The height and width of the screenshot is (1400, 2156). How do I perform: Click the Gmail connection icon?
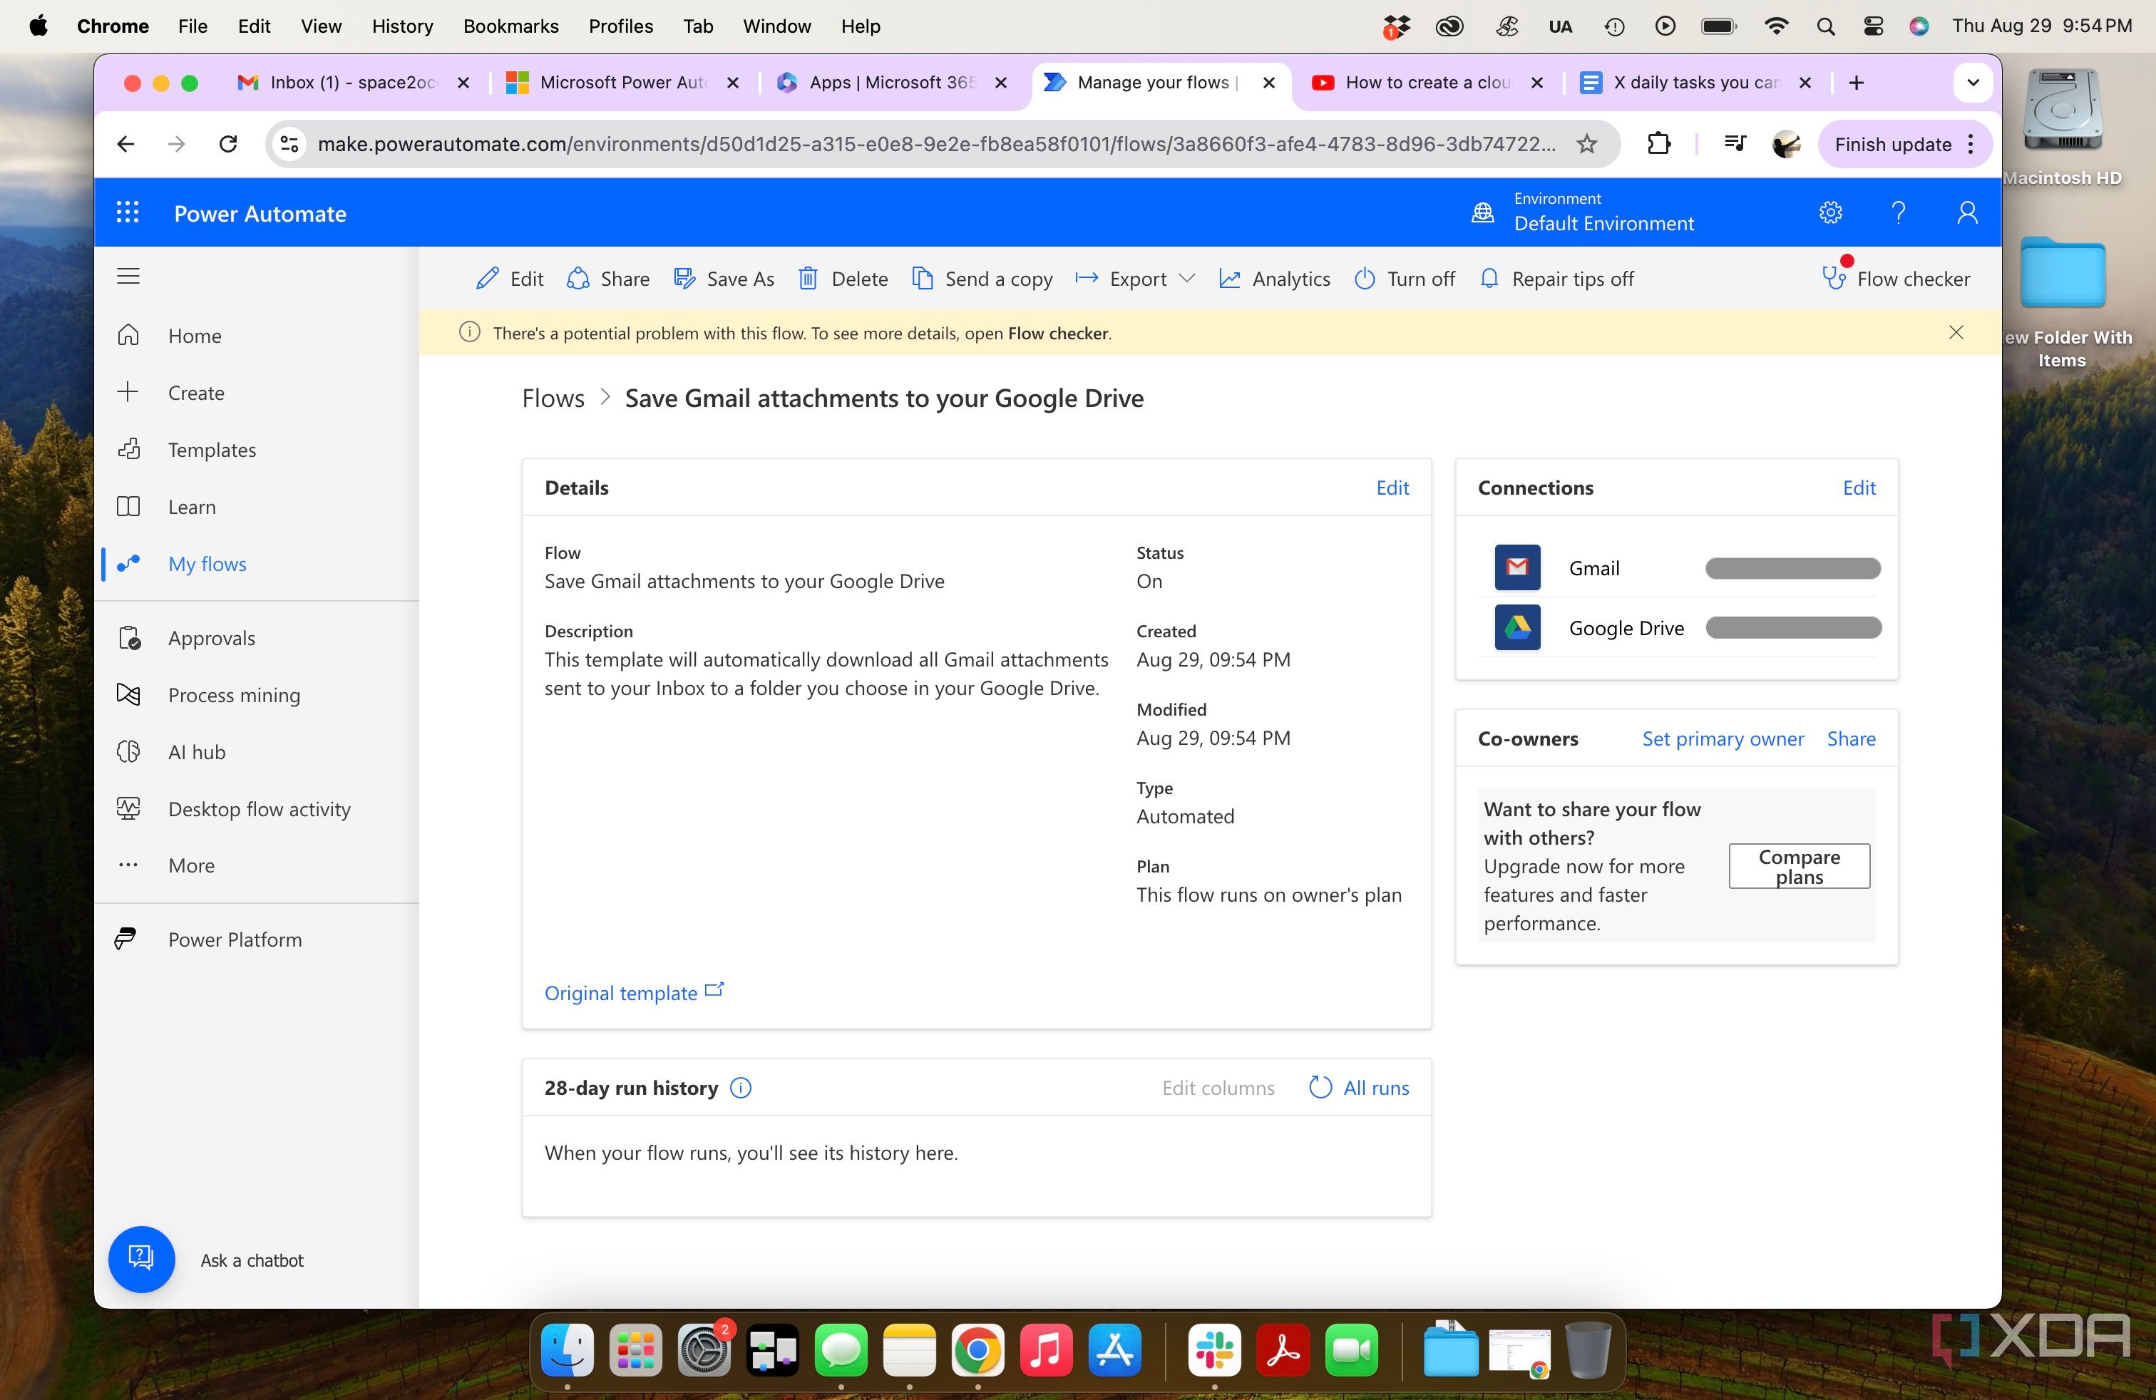[1517, 568]
